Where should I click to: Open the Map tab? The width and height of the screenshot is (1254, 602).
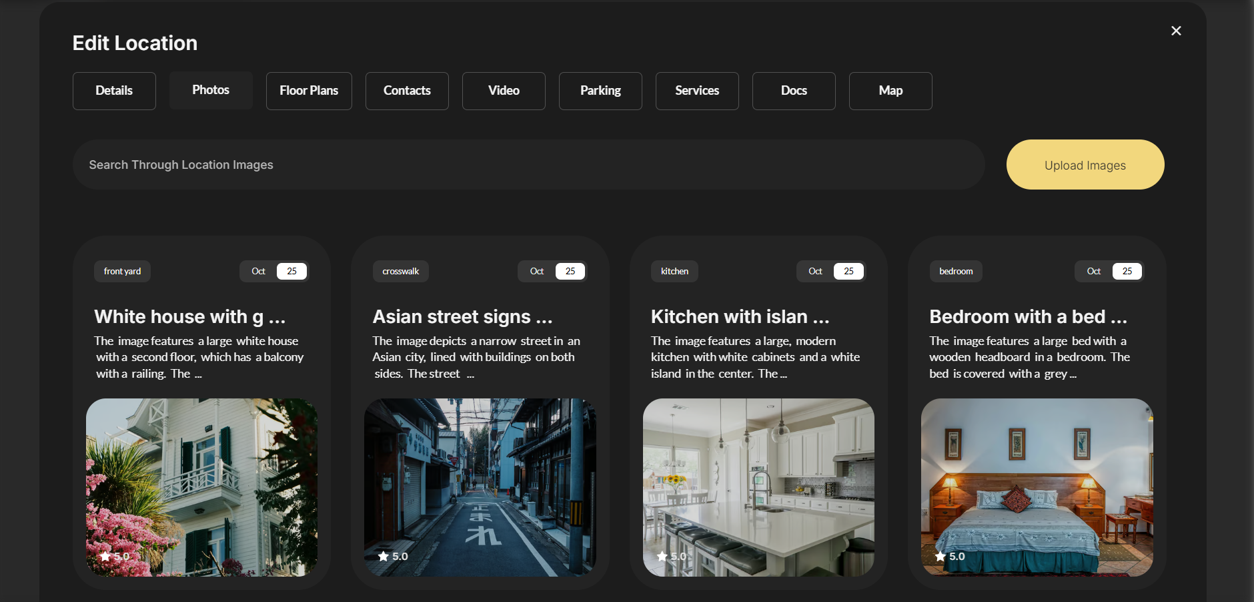890,91
